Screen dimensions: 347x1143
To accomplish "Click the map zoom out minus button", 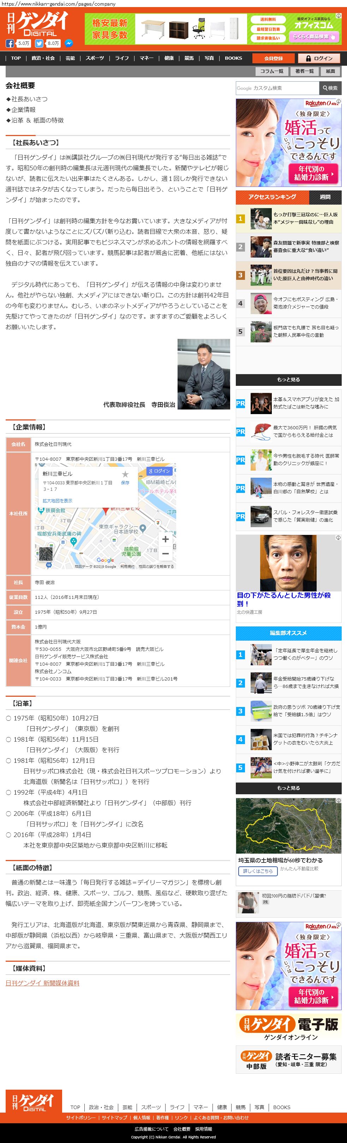I will [x=165, y=553].
